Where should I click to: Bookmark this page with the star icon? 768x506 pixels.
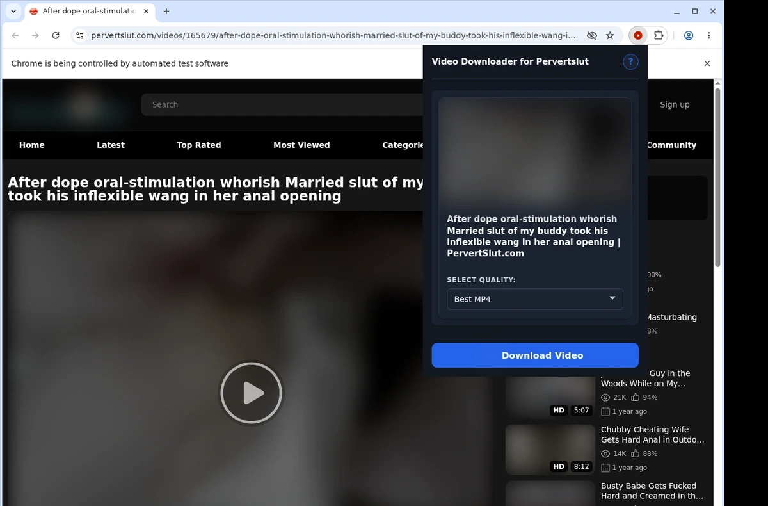click(610, 36)
